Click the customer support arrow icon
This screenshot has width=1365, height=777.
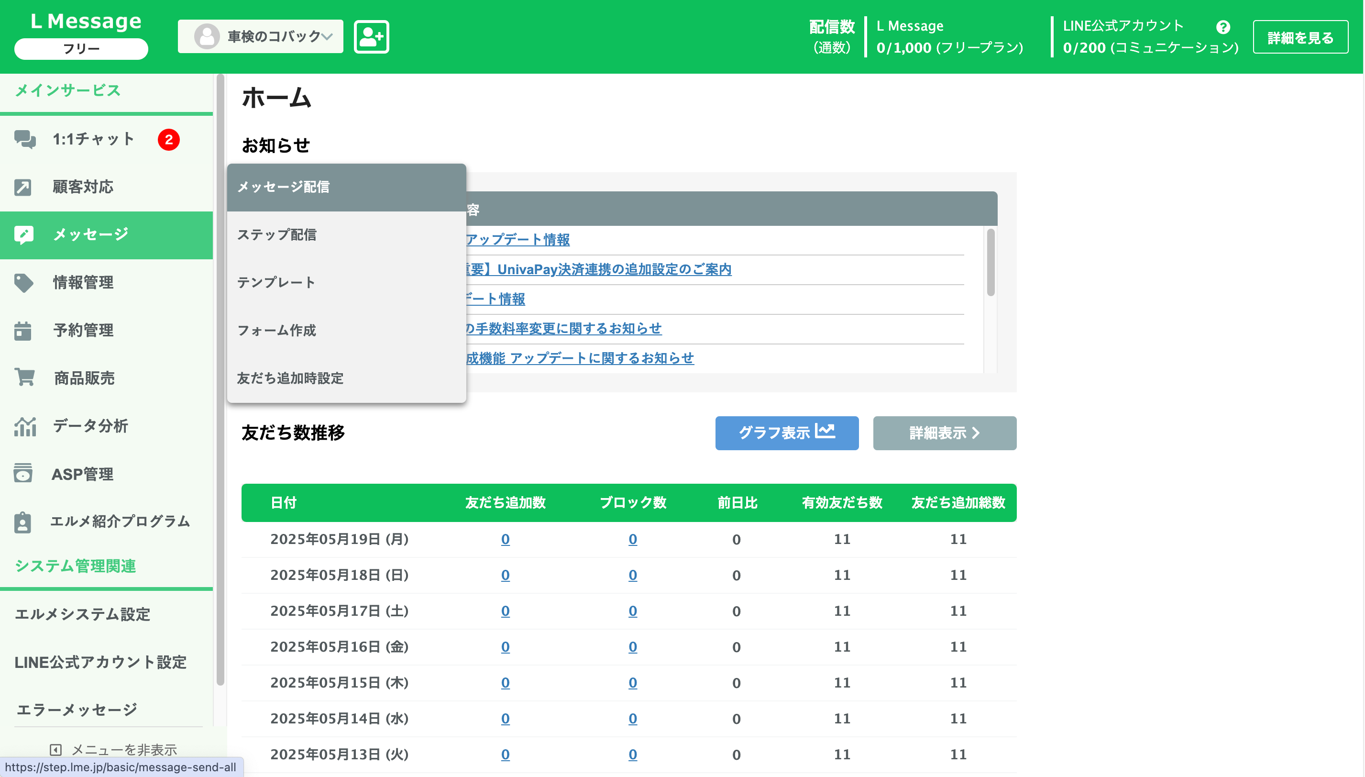pyautogui.click(x=23, y=188)
